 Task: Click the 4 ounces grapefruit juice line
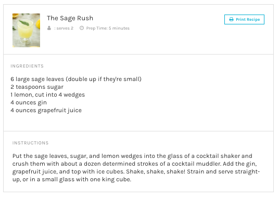tap(46, 110)
